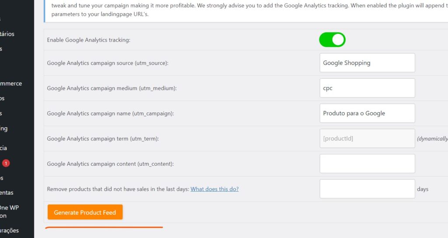Click the "Google Analytics campaign source" label text
448x238 pixels.
(x=108, y=63)
